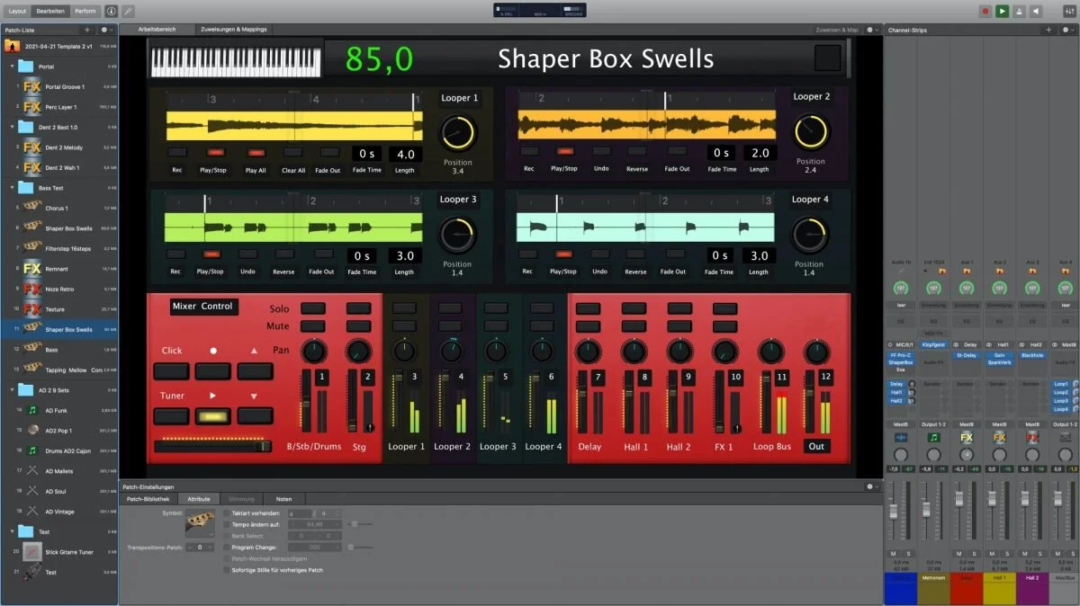Image resolution: width=1080 pixels, height=606 pixels.
Task: Click the Portal Groove 1 FX patch icon
Action: 31,87
